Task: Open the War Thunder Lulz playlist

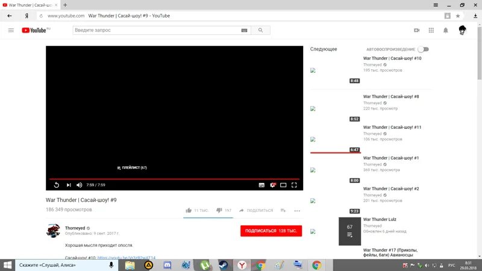Action: [x=380, y=219]
